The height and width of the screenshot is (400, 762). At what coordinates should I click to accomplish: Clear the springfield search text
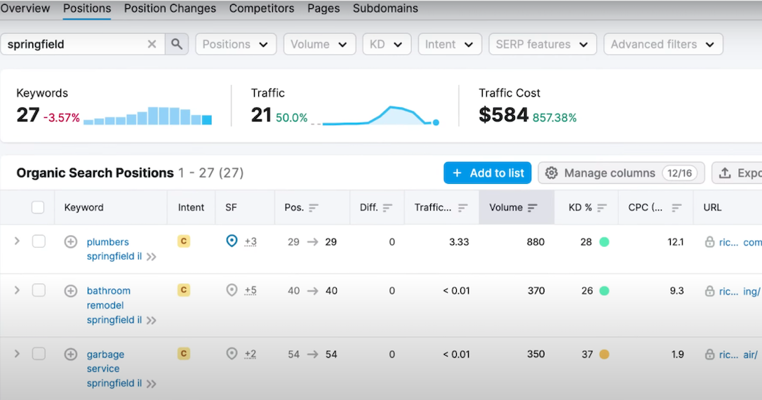coord(152,44)
